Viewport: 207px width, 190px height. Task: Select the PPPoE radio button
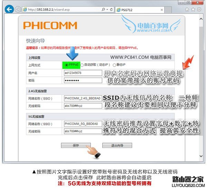[67, 65]
